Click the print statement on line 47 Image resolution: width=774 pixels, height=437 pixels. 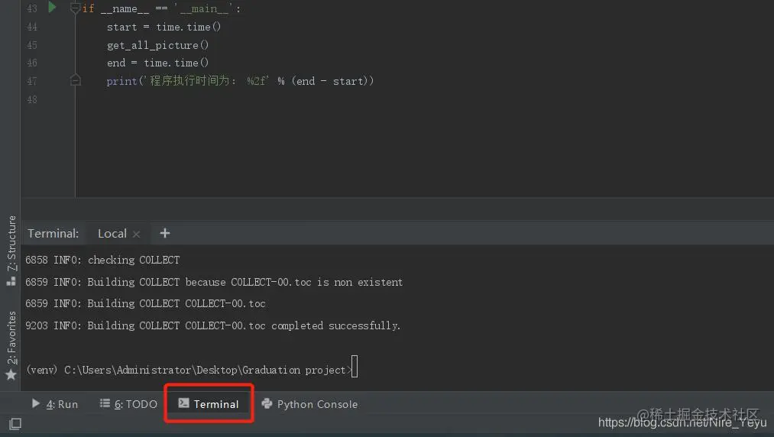click(240, 80)
